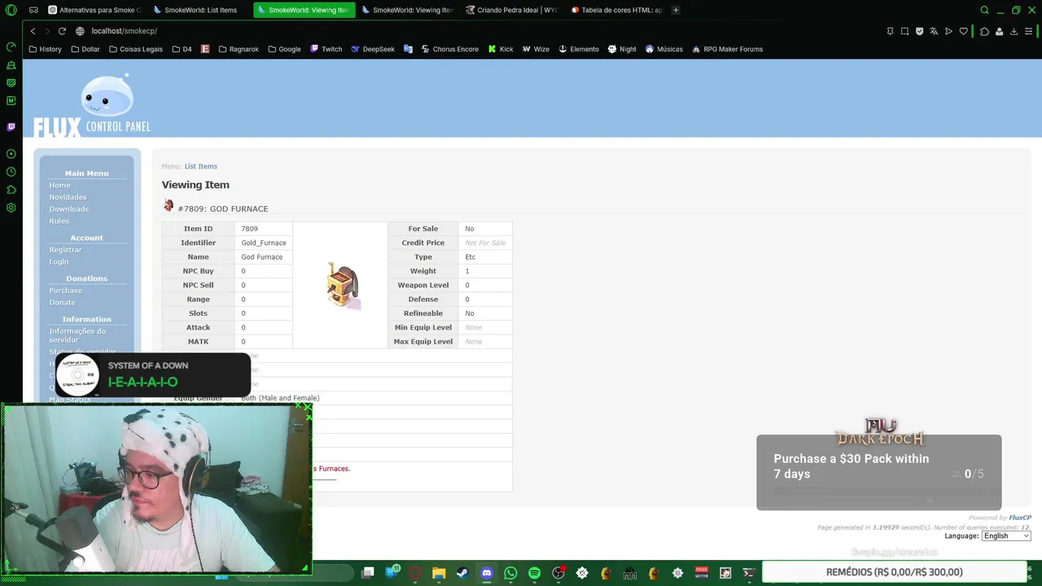This screenshot has width=1042, height=586.
Task: Go to Home in Main Menu
Action: (x=59, y=185)
